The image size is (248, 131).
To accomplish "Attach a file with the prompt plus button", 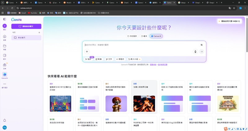I will pos(87,52).
